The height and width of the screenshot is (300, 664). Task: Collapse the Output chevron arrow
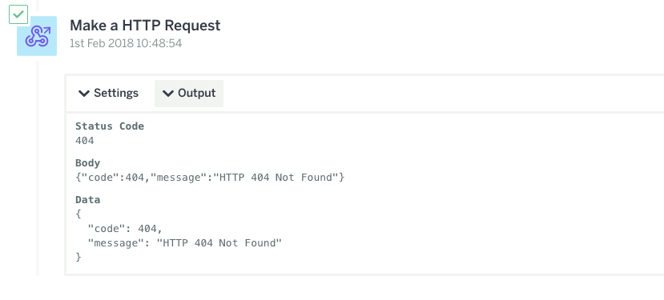tap(168, 94)
